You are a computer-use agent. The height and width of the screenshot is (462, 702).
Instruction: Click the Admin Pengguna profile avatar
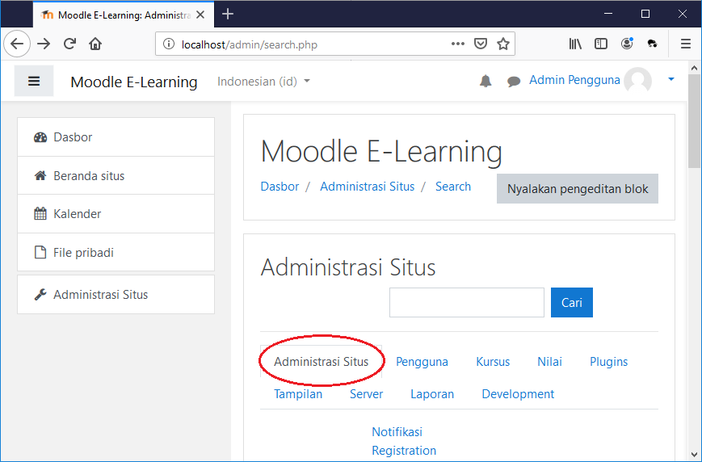[637, 81]
